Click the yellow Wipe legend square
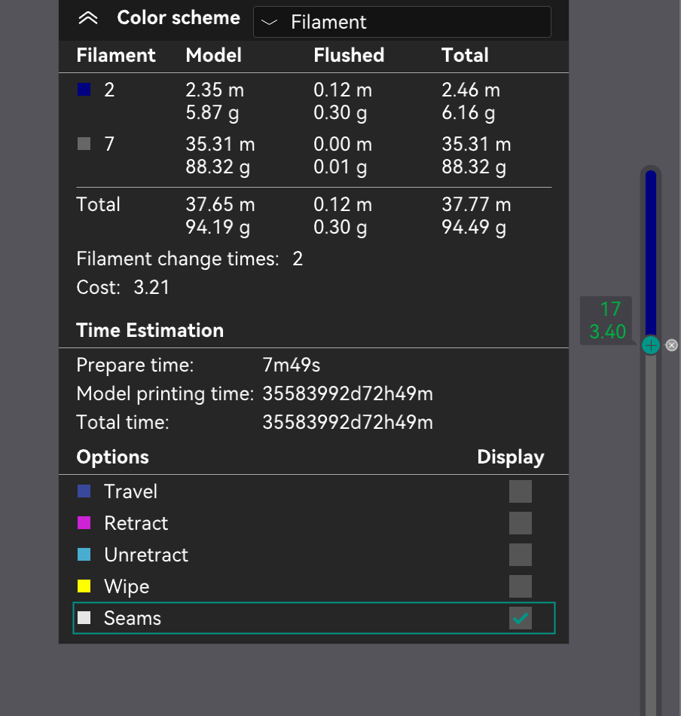This screenshot has width=681, height=716. pos(83,586)
